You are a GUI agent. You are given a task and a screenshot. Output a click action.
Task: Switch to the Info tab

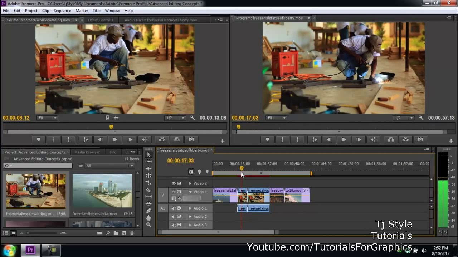(113, 152)
